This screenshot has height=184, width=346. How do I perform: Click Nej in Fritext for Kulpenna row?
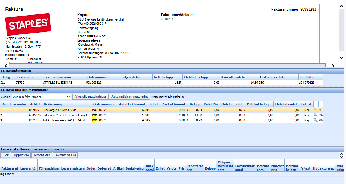(x=307, y=115)
